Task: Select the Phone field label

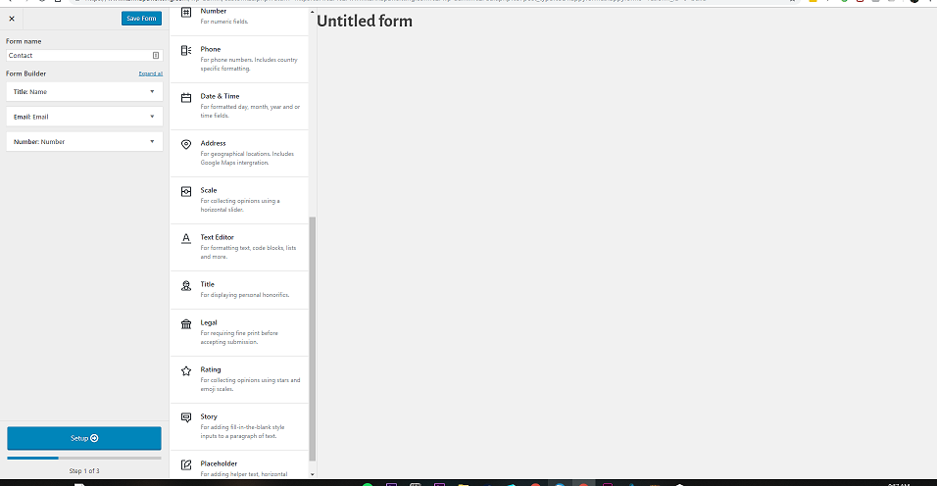Action: 211,49
